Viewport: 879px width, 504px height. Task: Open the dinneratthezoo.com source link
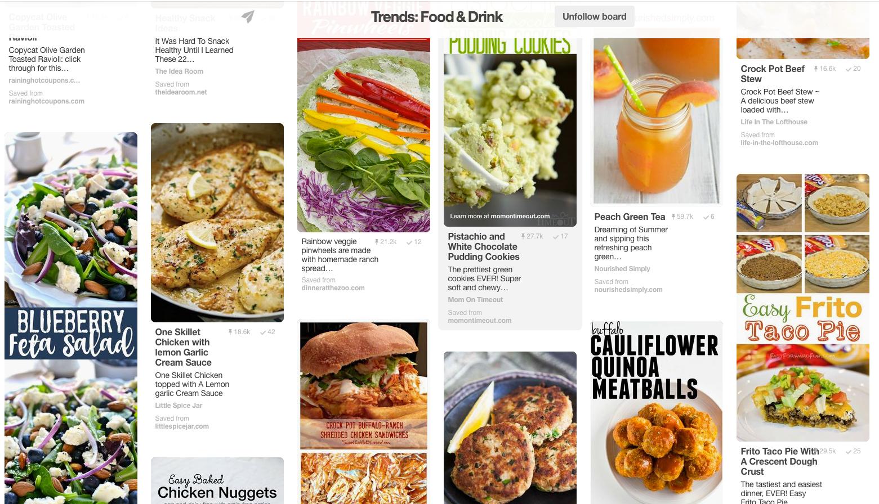click(x=333, y=288)
